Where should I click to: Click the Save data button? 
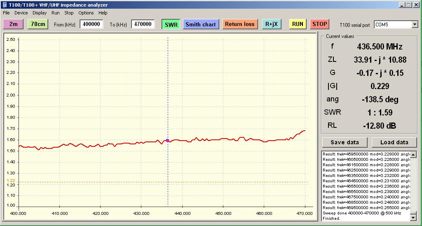coord(345,142)
